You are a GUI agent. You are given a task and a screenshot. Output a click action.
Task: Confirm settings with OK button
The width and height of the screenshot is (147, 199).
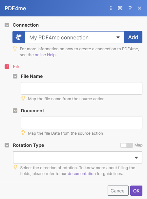(x=136, y=190)
